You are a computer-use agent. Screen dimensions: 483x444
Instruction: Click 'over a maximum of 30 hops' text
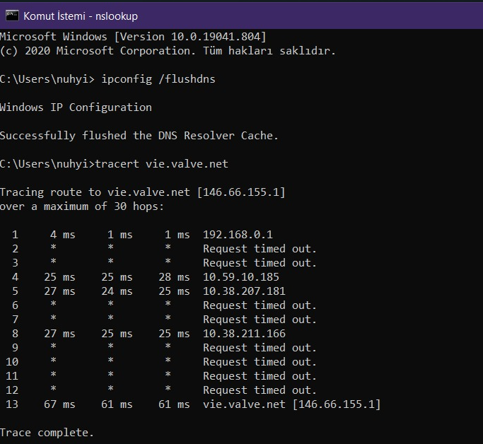81,206
